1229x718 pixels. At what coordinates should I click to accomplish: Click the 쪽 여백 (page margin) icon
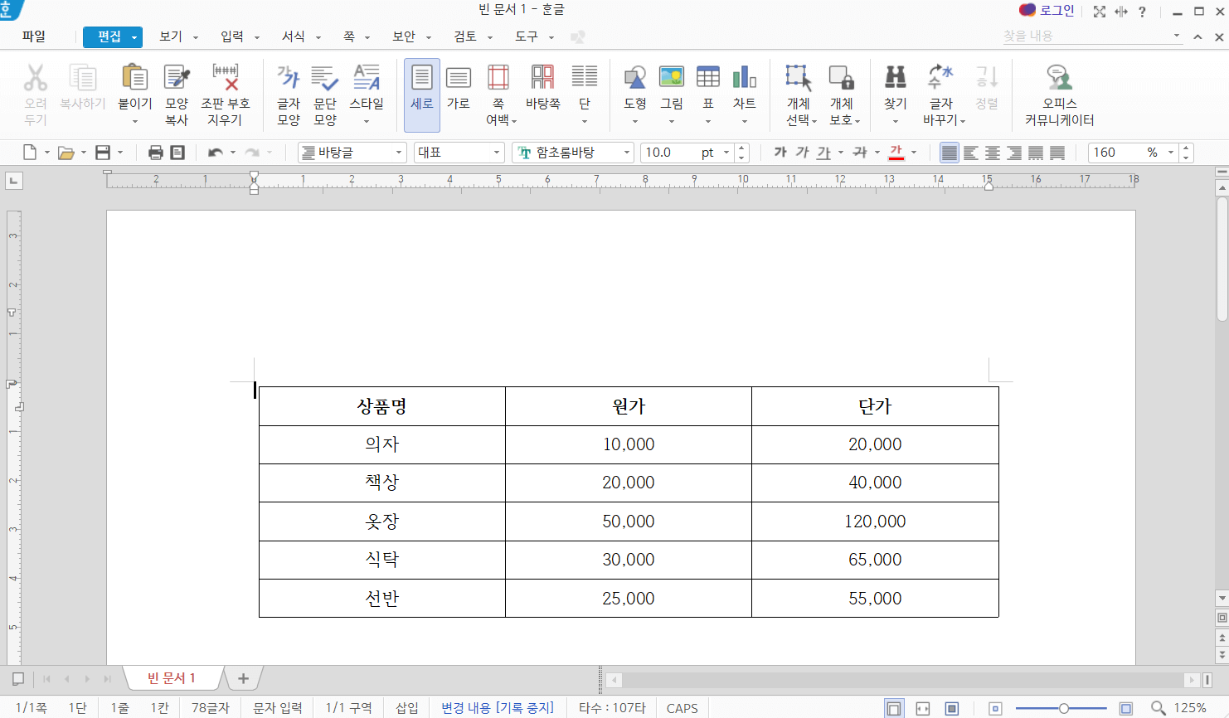pyautogui.click(x=498, y=78)
